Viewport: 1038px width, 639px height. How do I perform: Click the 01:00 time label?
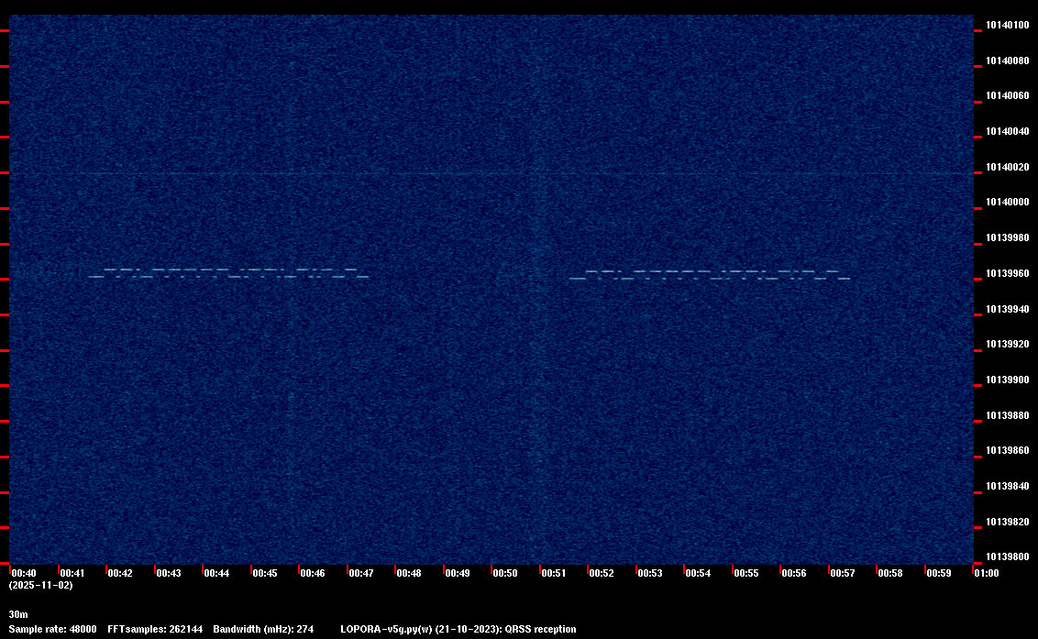[x=987, y=573]
